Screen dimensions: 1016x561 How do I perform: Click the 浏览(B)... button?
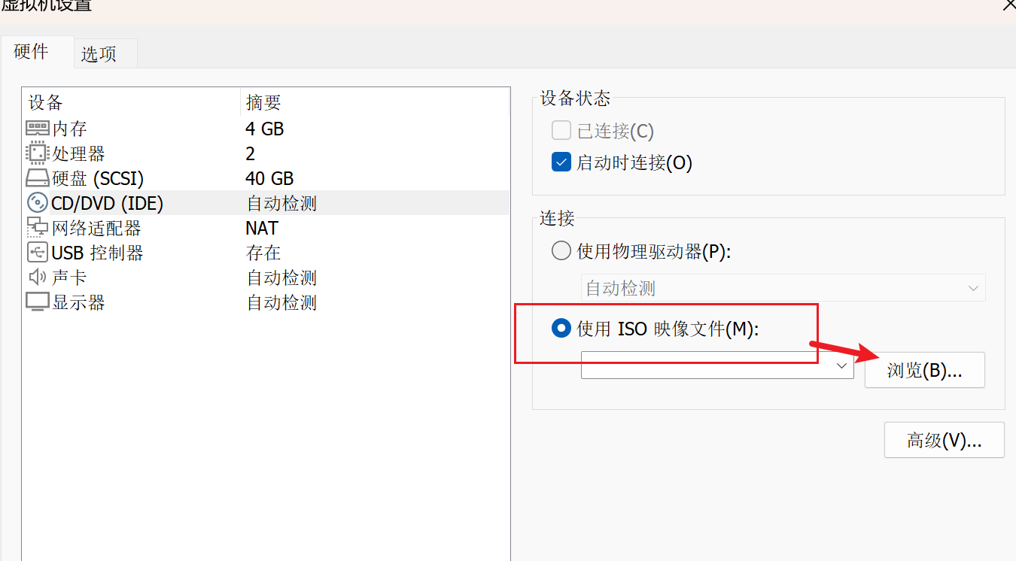(925, 370)
